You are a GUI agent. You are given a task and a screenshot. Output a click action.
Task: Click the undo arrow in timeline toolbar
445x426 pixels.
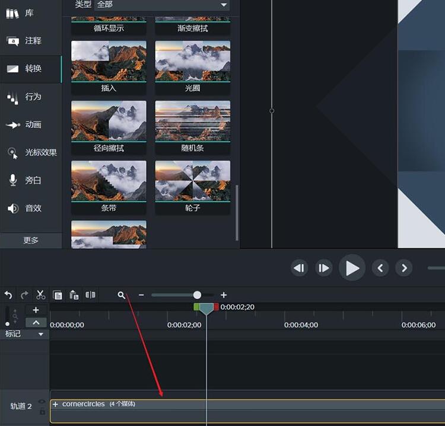[x=8, y=295]
